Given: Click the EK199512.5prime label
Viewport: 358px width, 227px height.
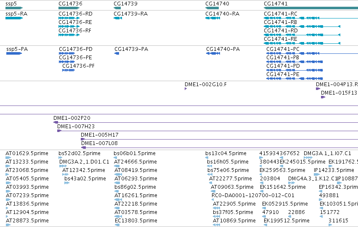Looking at the screenshot, I should click(286, 221).
